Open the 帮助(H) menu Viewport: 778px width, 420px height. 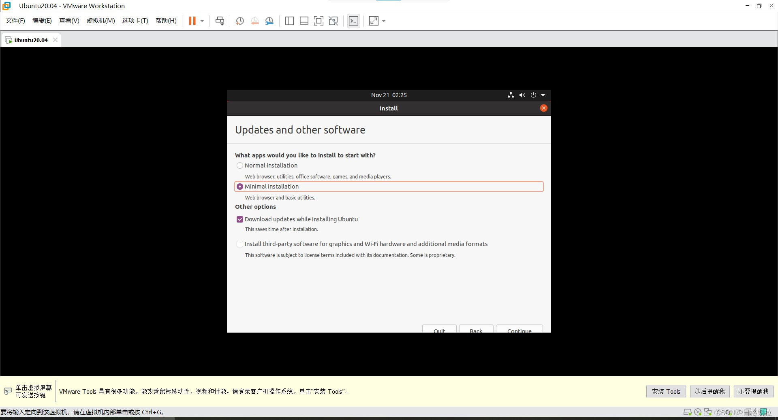click(166, 21)
